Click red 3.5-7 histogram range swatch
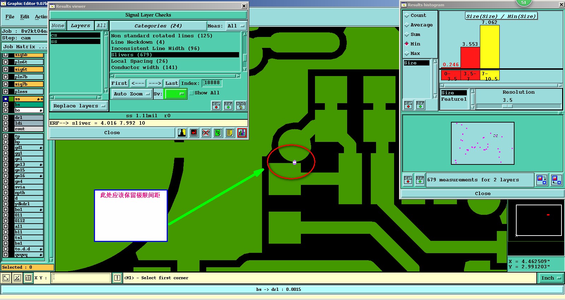The height and width of the screenshot is (300, 565). (470, 75)
